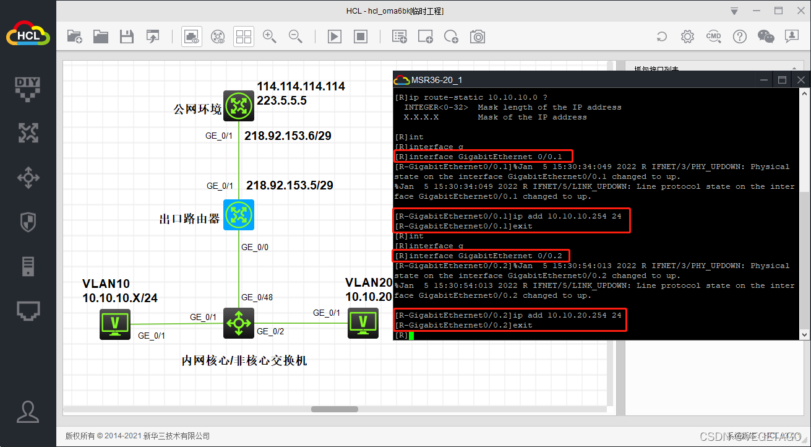The width and height of the screenshot is (811, 447).
Task: Expand the title bar dropdown triangle
Action: (734, 11)
